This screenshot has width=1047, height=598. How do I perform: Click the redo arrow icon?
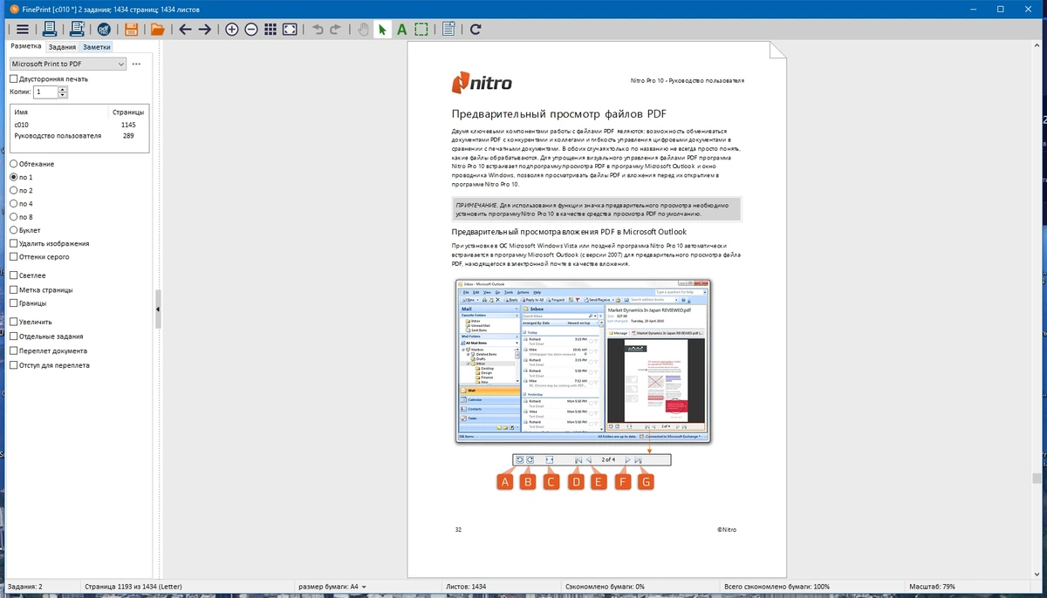click(x=336, y=30)
